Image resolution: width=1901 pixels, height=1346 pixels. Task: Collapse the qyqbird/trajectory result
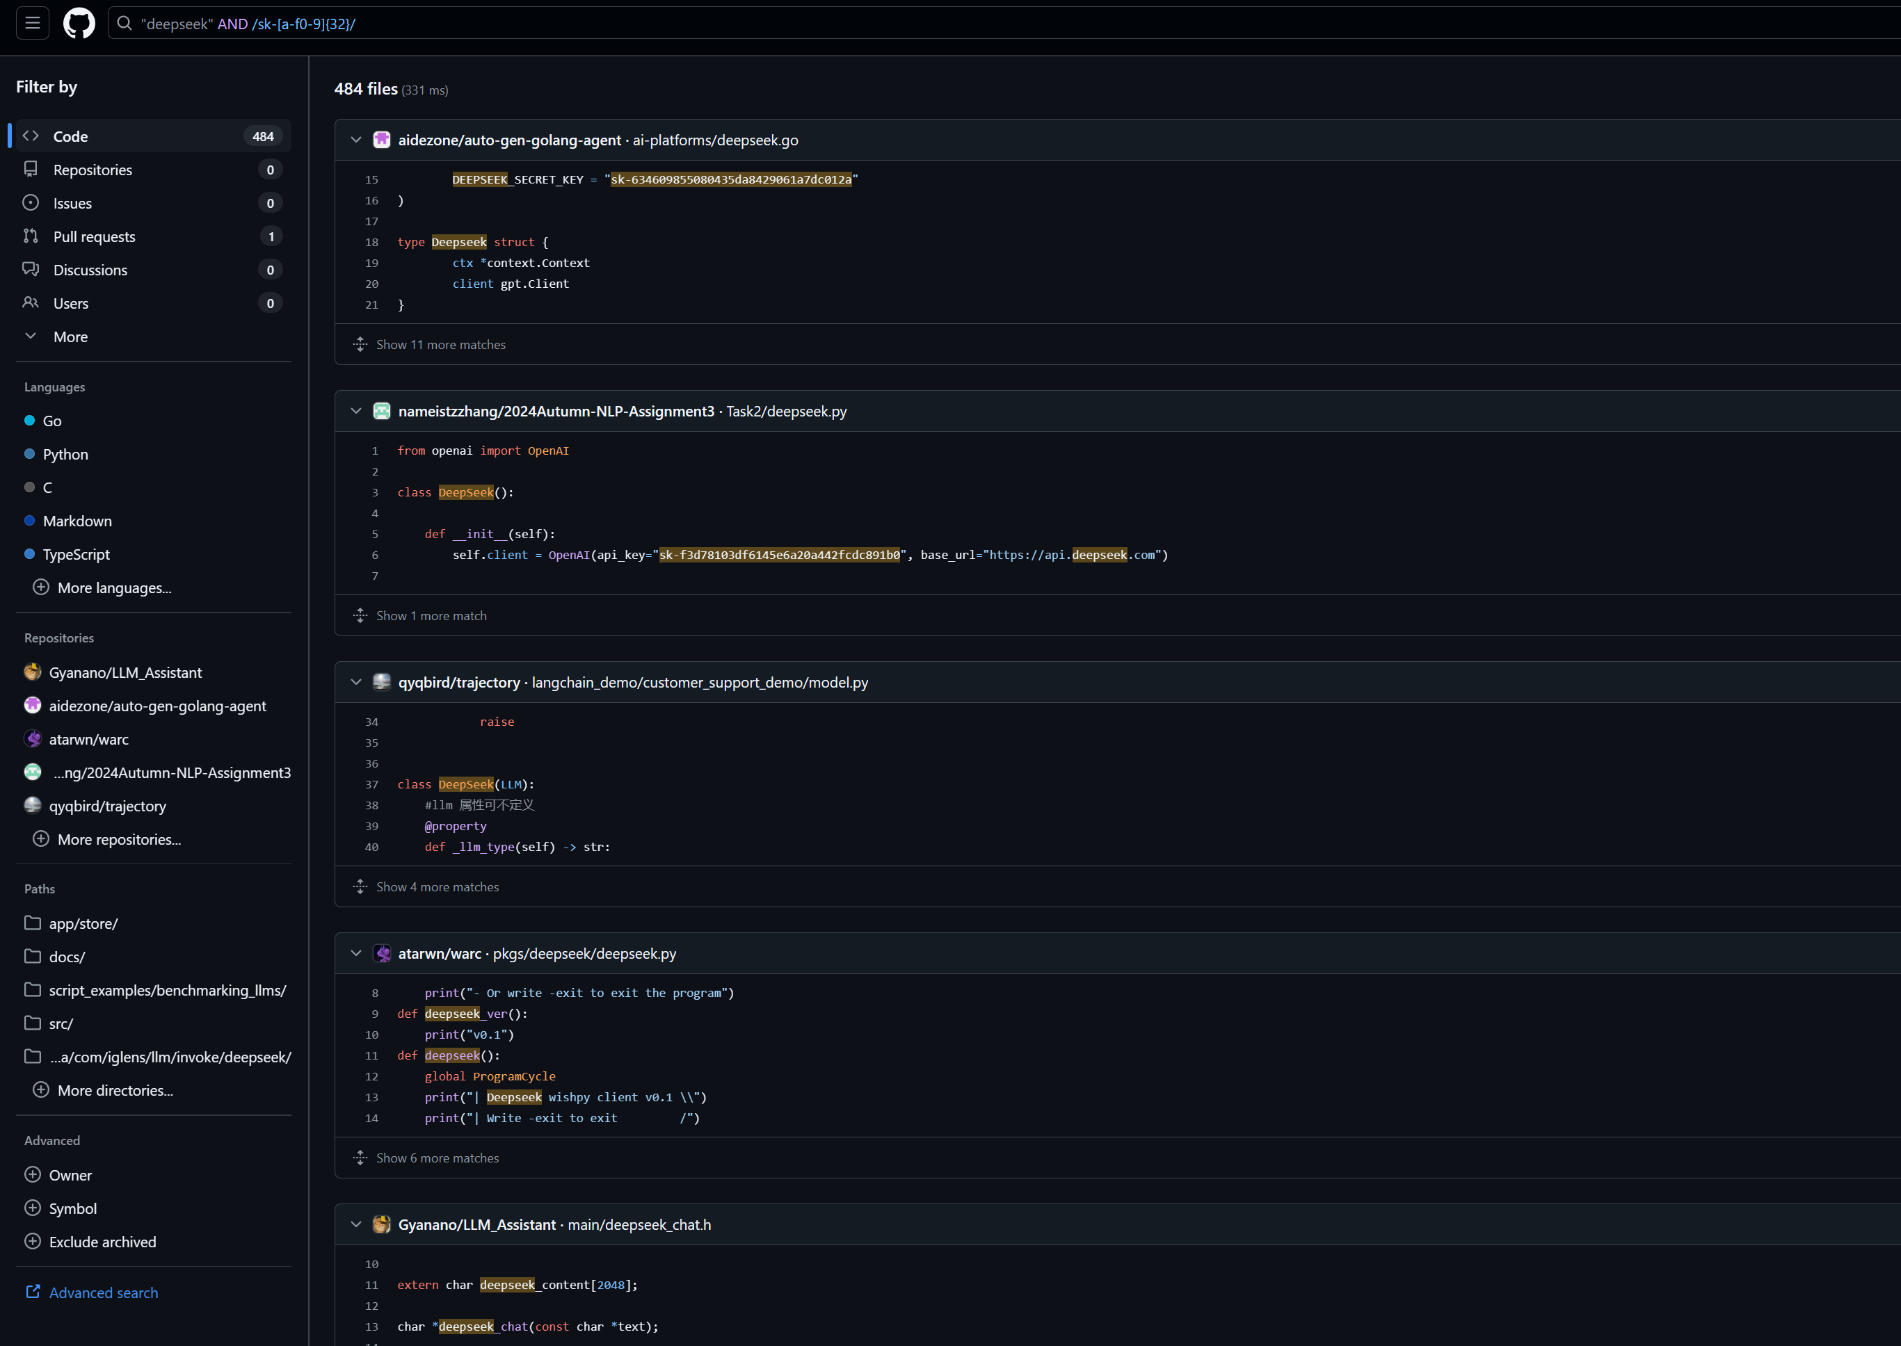(357, 682)
